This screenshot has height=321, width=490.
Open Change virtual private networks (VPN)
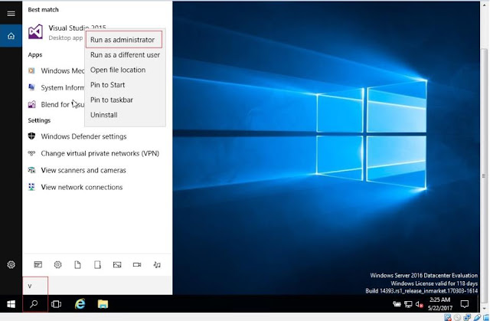coord(93,153)
